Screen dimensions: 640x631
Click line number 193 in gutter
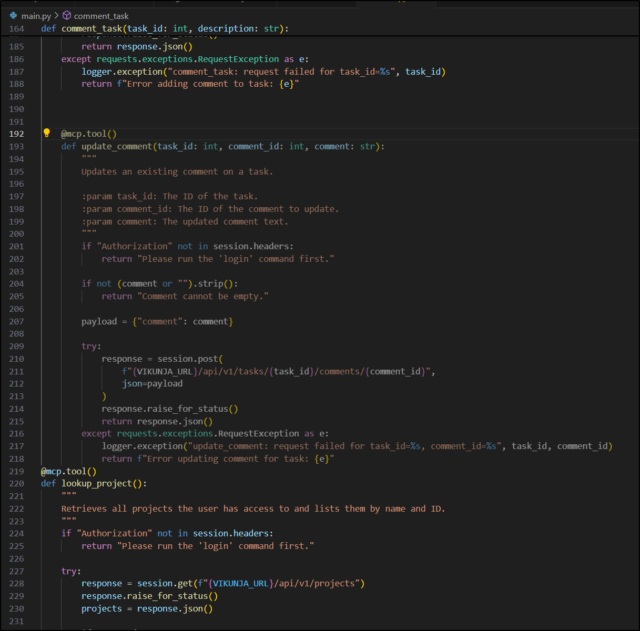tap(17, 147)
